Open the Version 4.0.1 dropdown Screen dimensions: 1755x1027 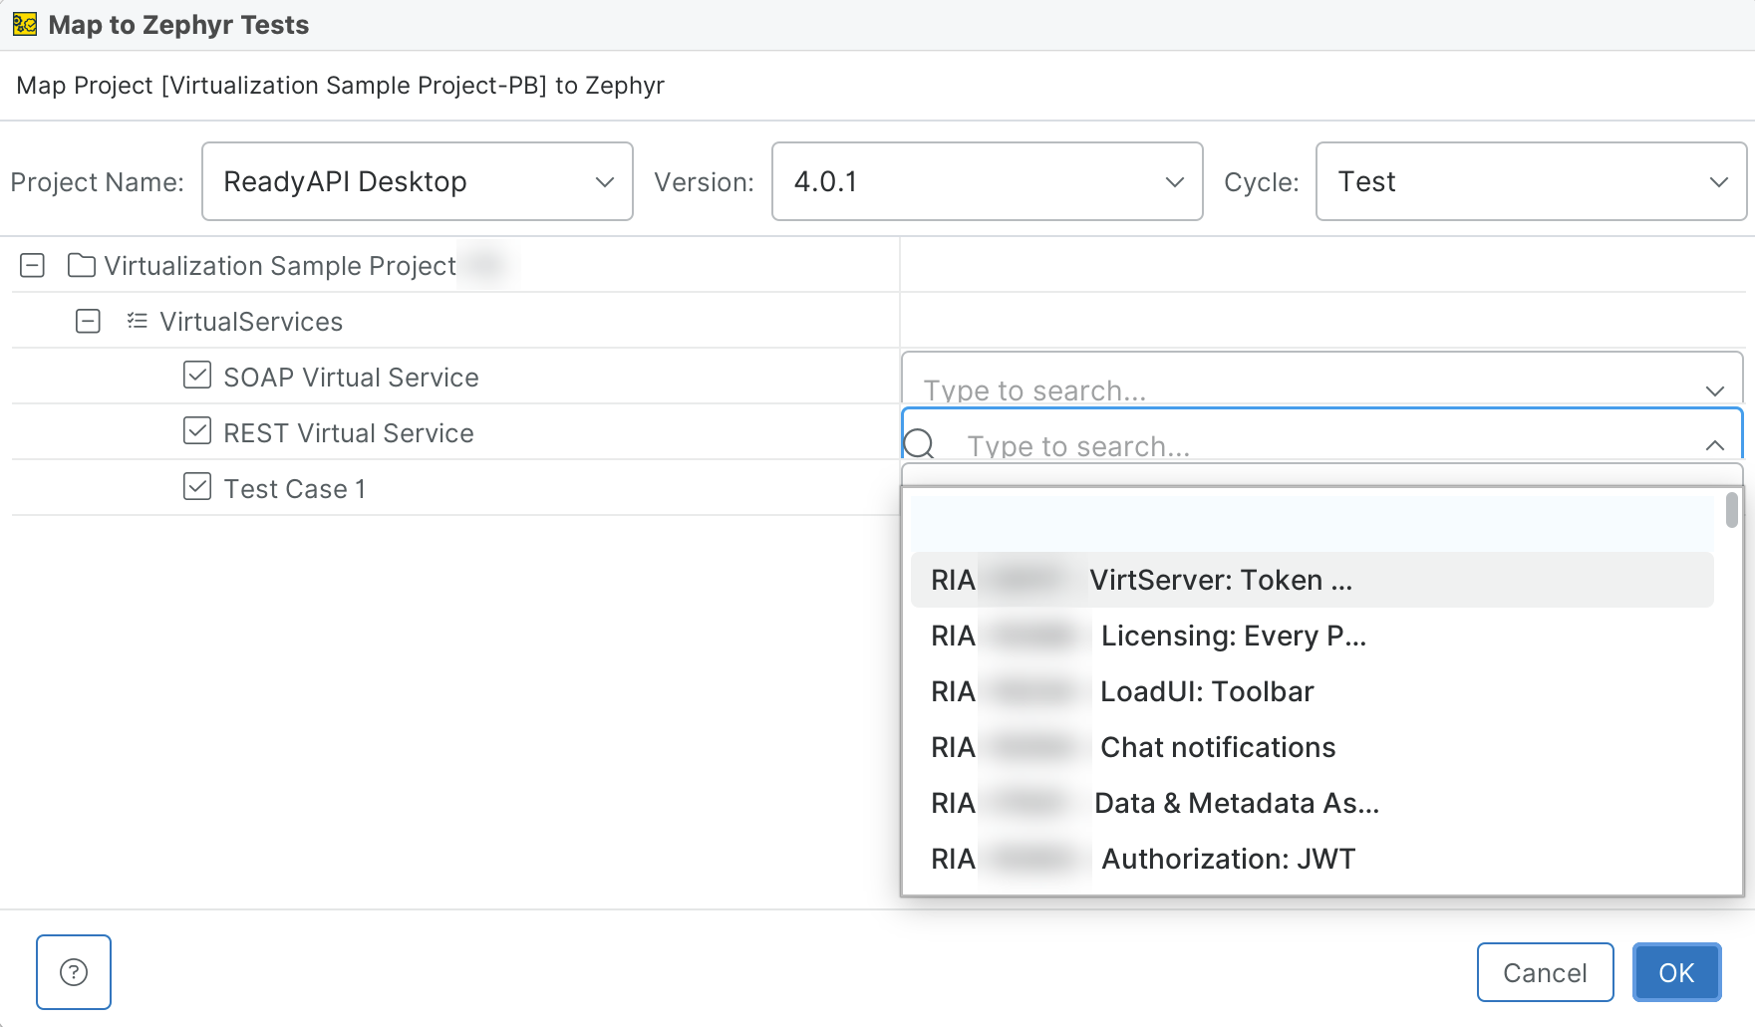tap(988, 181)
